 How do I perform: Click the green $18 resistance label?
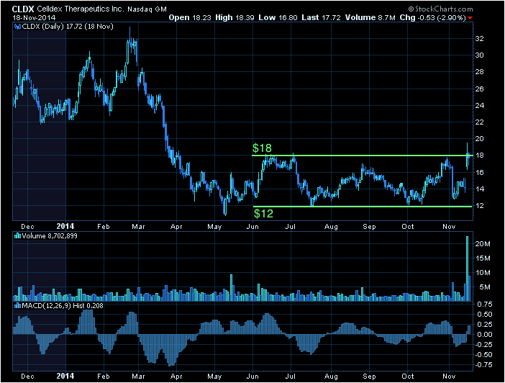click(262, 148)
